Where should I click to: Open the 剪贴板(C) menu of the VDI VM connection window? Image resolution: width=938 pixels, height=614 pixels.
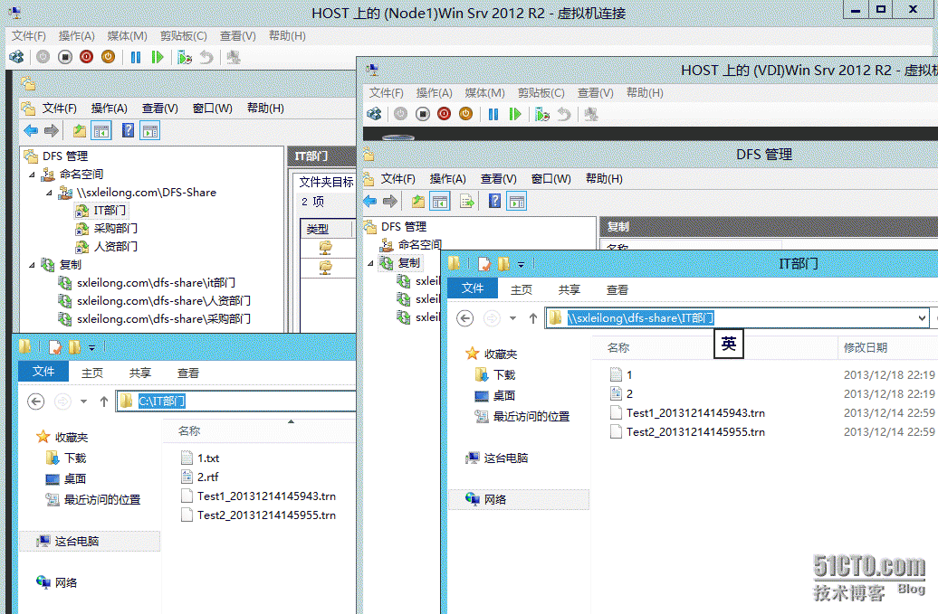(541, 92)
